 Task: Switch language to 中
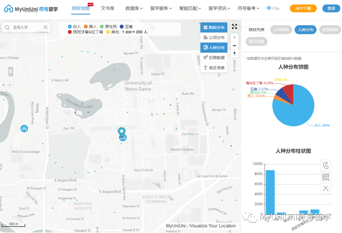pyautogui.click(x=269, y=8)
